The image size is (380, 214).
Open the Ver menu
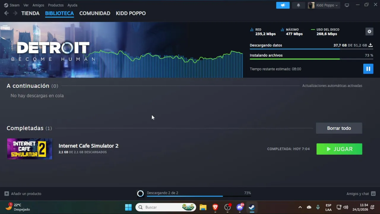tap(26, 5)
